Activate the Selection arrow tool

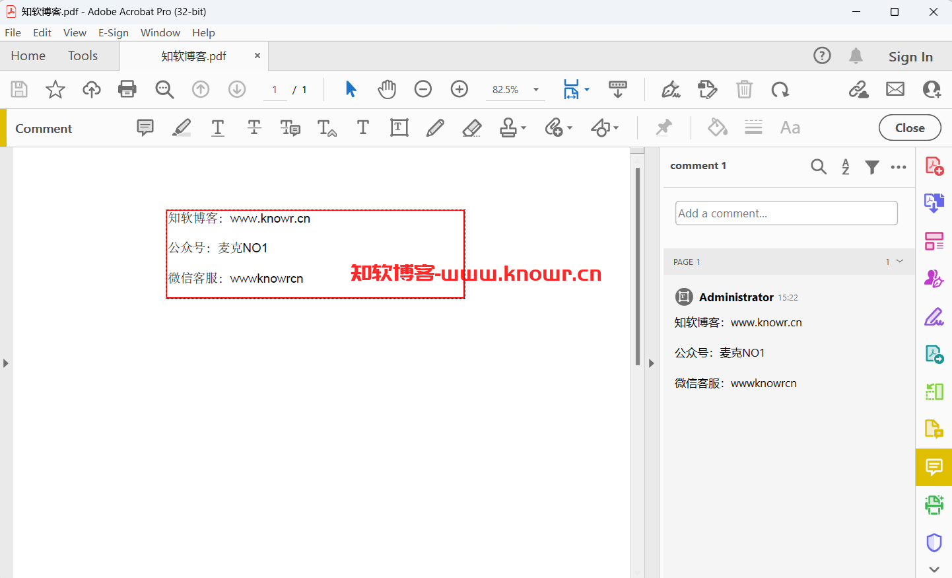point(351,89)
